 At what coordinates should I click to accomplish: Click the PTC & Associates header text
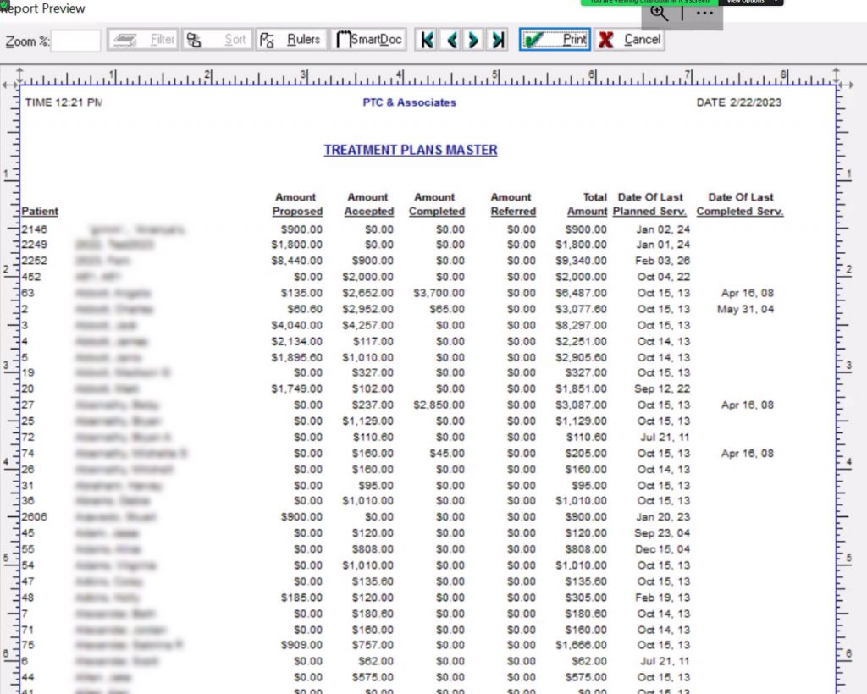click(x=409, y=102)
